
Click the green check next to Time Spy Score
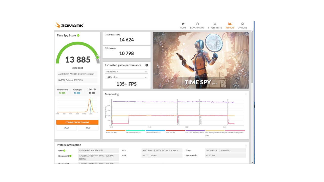coord(78,35)
